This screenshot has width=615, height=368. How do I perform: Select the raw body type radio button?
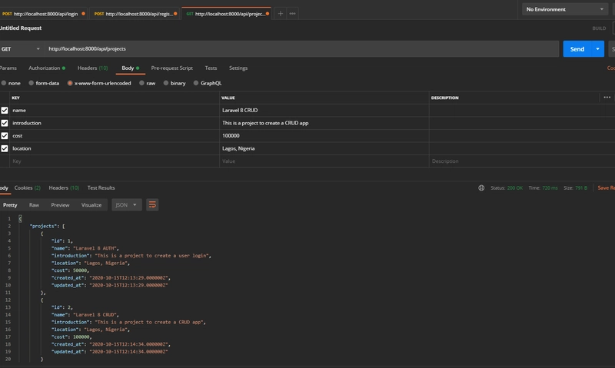(x=141, y=83)
